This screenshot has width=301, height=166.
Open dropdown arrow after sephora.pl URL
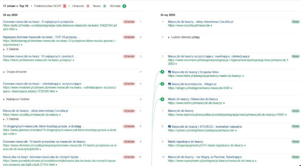click(x=286, y=115)
